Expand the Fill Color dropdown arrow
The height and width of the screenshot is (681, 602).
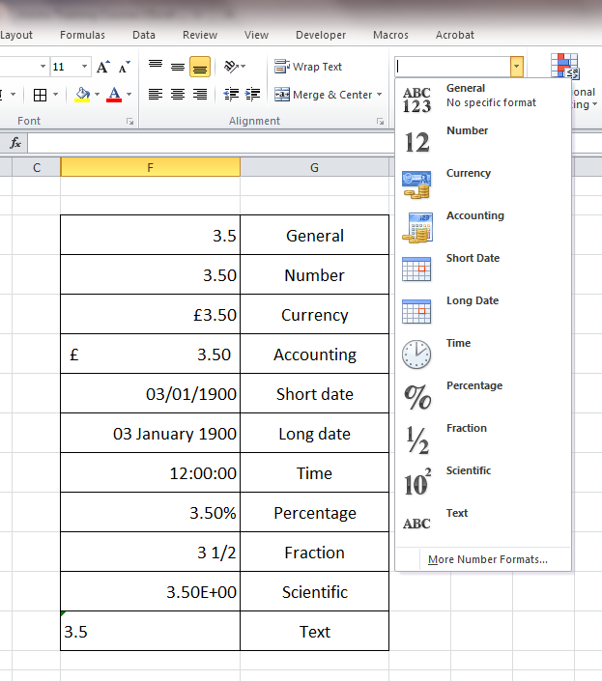pos(97,95)
